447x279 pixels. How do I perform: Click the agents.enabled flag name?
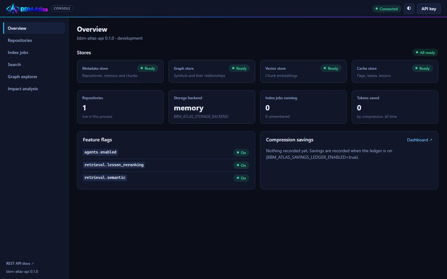click(100, 152)
